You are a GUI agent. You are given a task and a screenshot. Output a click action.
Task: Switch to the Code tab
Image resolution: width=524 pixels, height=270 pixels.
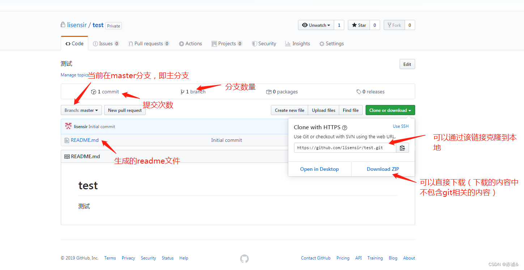[x=74, y=43]
